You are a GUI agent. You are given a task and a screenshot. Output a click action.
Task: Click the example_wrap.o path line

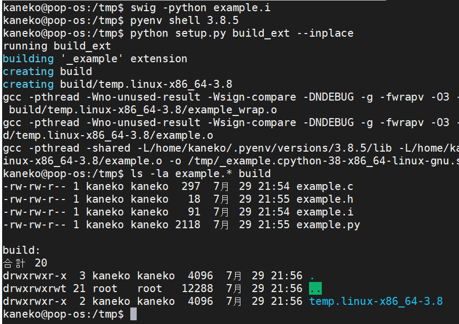[x=144, y=110]
